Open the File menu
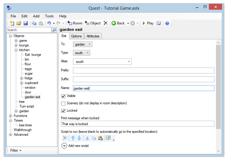The height and width of the screenshot is (161, 228). pyautogui.click(x=13, y=16)
